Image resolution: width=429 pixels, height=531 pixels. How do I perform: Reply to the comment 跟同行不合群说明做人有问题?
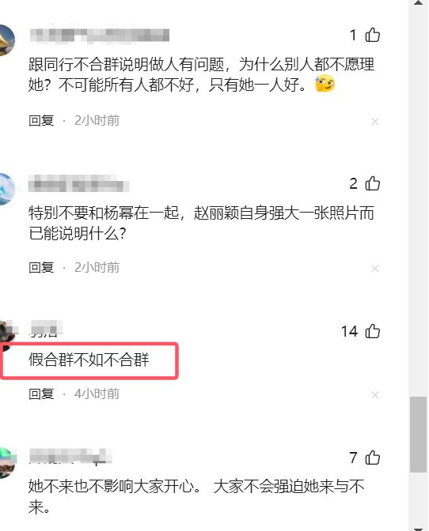tap(41, 121)
